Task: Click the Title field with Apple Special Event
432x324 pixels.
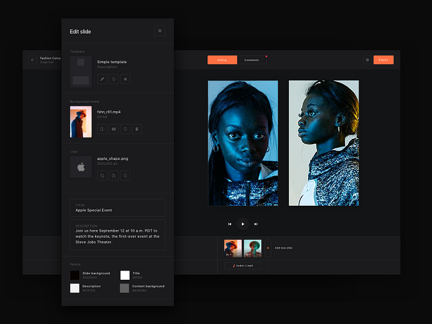Action: (118, 208)
